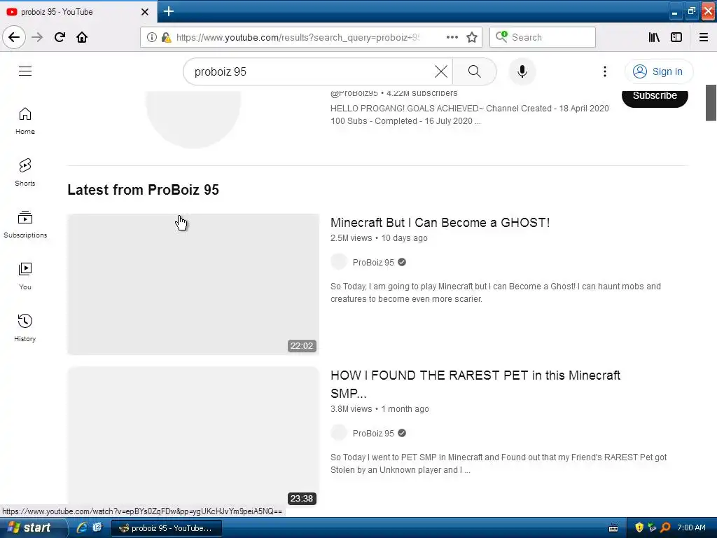Reload the page with the refresh icon

60,37
